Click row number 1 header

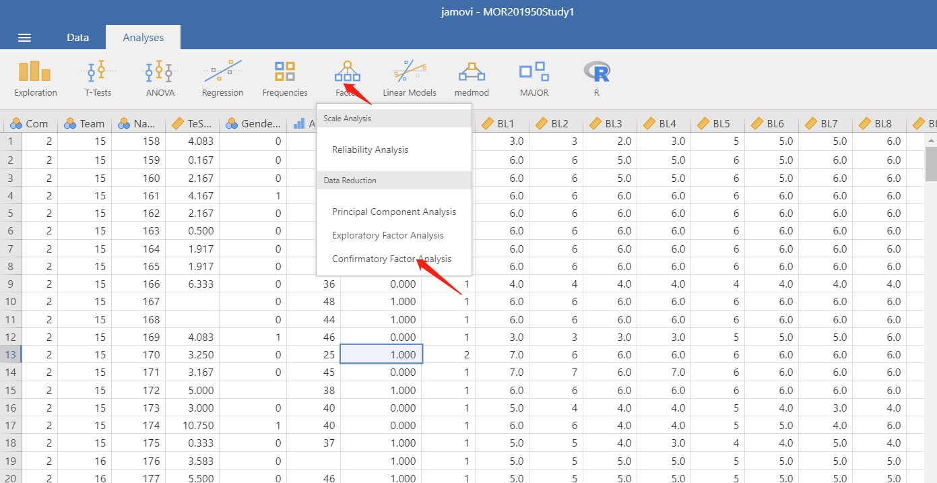click(x=11, y=141)
